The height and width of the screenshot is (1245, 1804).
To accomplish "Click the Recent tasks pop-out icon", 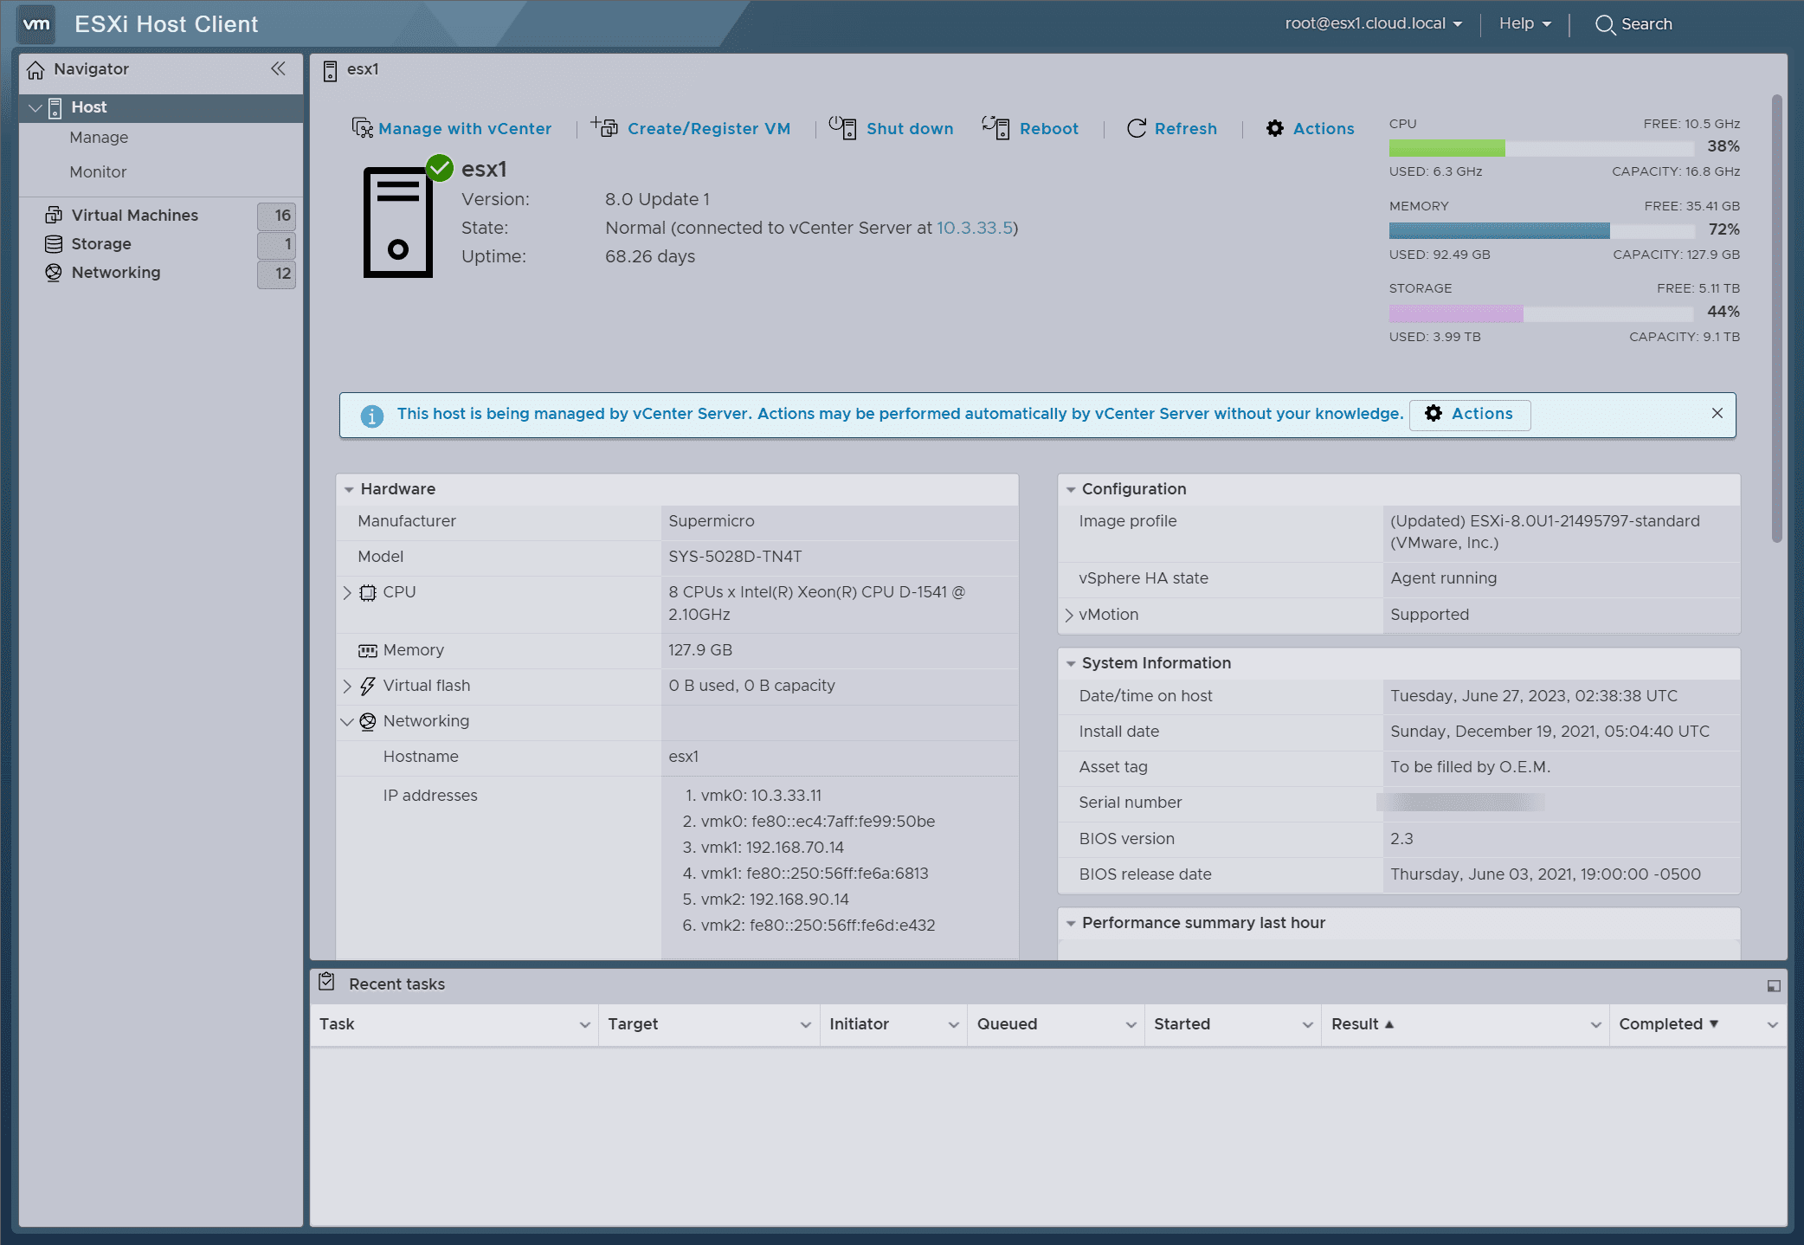I will [1772, 985].
